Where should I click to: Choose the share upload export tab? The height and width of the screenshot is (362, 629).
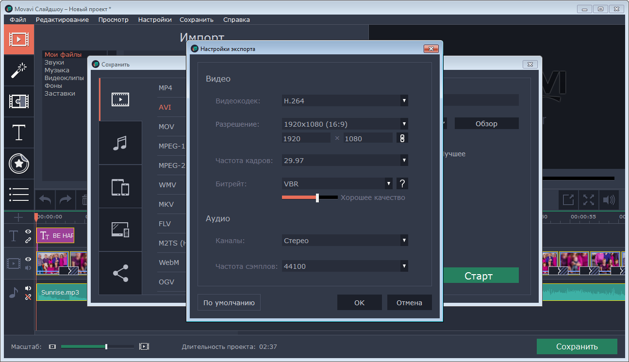coord(120,273)
